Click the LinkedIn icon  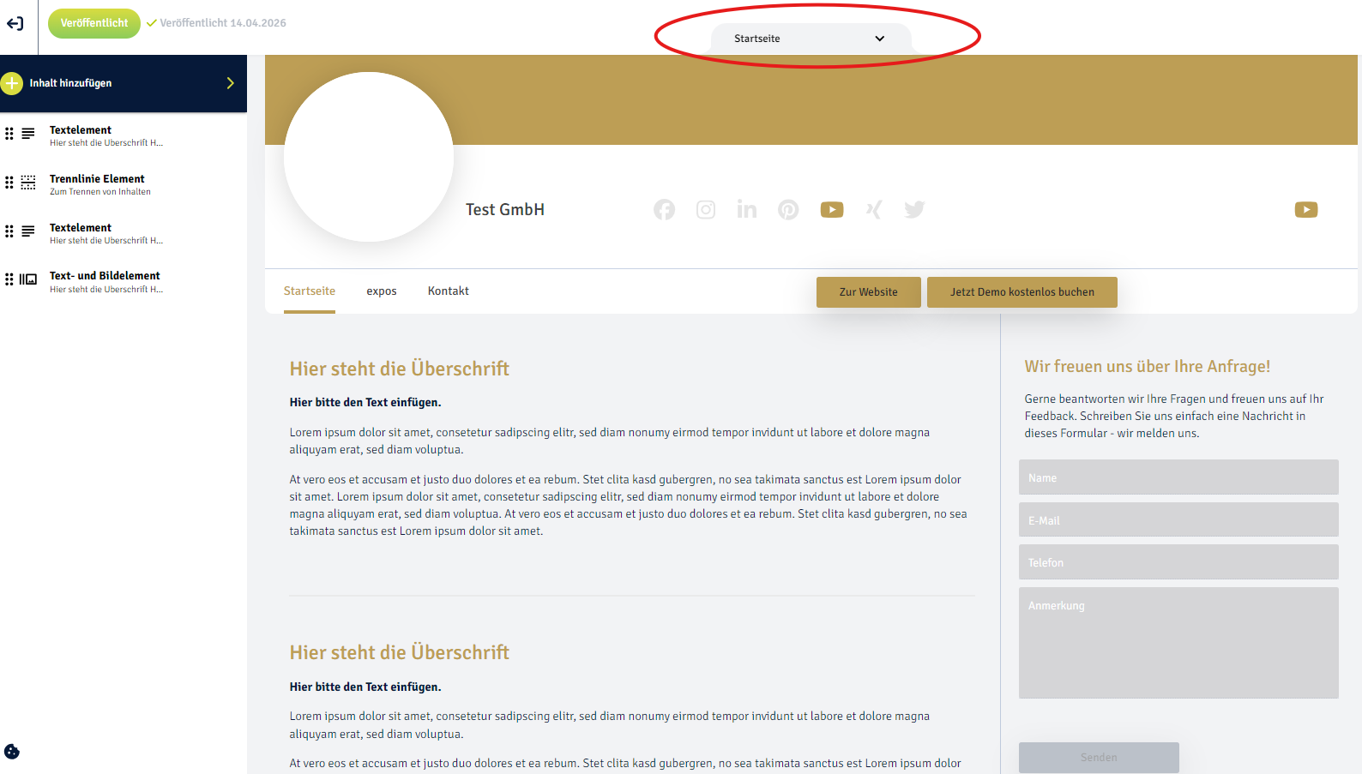[746, 210]
